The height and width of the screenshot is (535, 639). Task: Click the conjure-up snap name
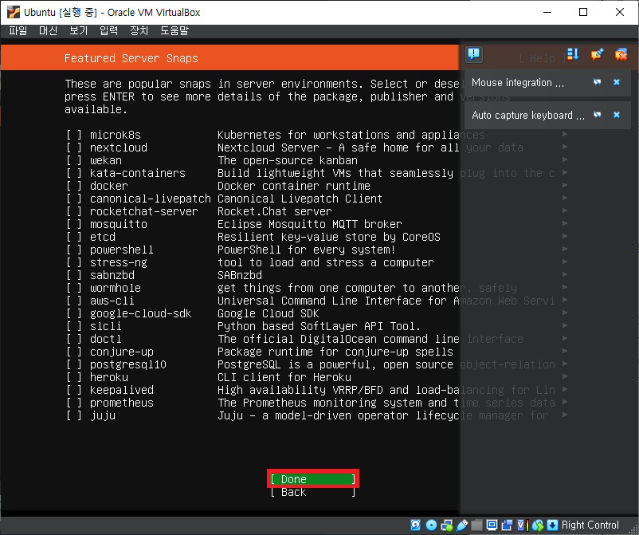pyautogui.click(x=121, y=352)
